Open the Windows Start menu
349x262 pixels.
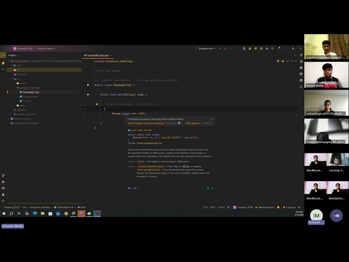[4, 213]
